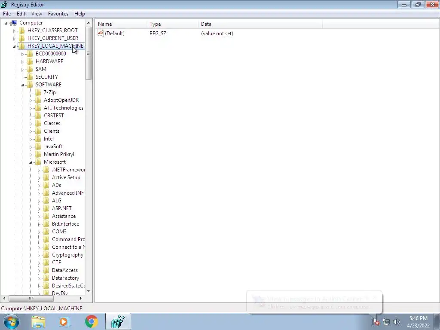This screenshot has height=330, width=440.
Task: Expand the BCD00000000 key arrow
Action: pos(22,54)
